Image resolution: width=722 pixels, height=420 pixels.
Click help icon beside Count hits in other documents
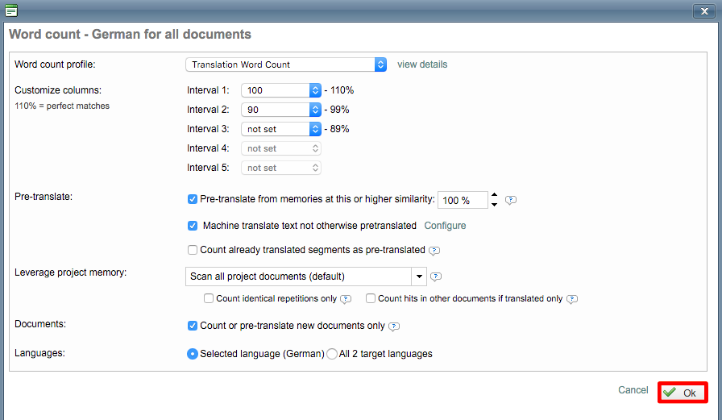coord(571,299)
